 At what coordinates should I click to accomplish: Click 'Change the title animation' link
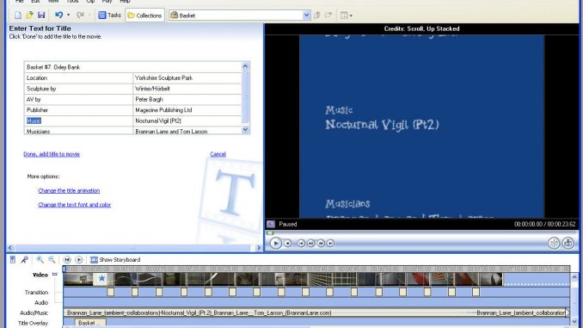(69, 190)
